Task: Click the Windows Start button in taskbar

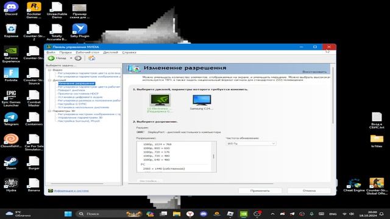Action: 68,214
